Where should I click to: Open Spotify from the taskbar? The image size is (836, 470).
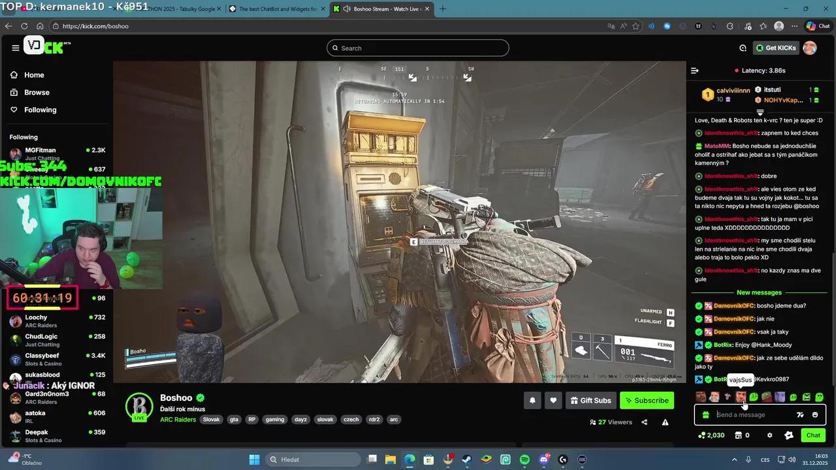(525, 460)
